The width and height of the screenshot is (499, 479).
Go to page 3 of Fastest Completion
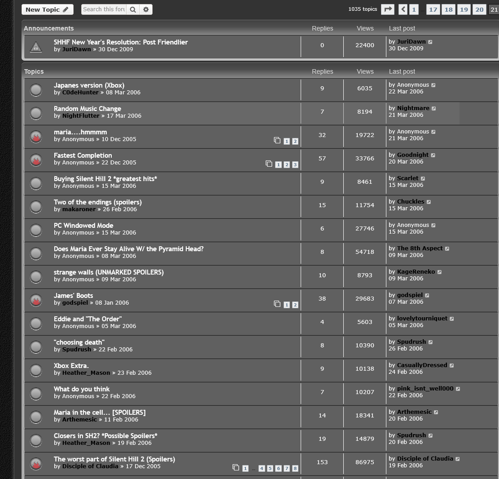pyautogui.click(x=295, y=165)
